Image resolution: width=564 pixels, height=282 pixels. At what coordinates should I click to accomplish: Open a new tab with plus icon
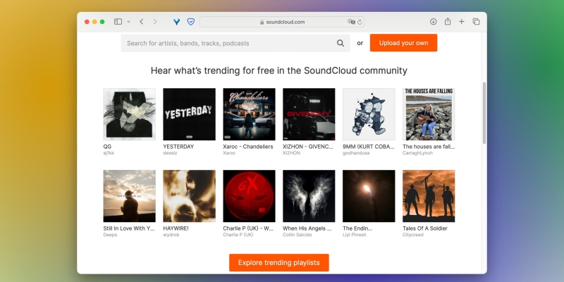point(462,22)
